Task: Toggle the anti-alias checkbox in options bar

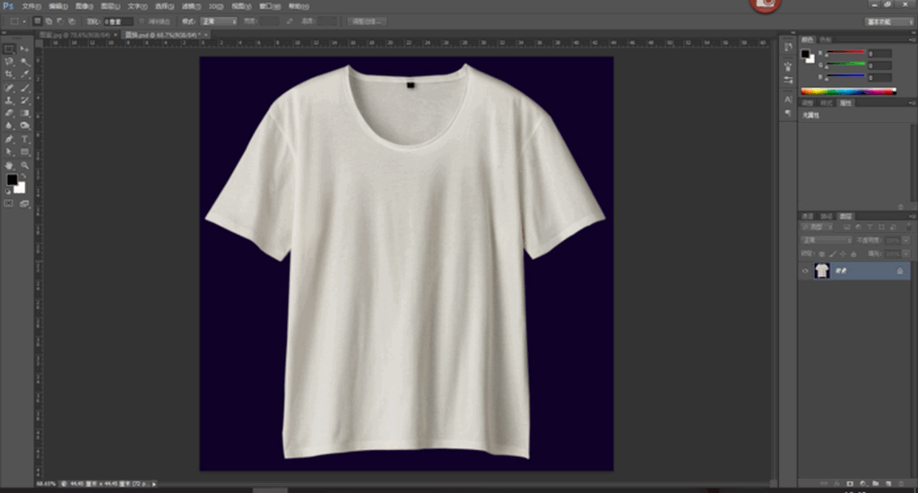Action: (x=142, y=21)
